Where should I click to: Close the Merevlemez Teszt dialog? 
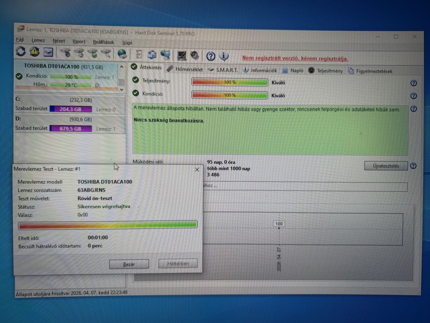pyautogui.click(x=197, y=169)
